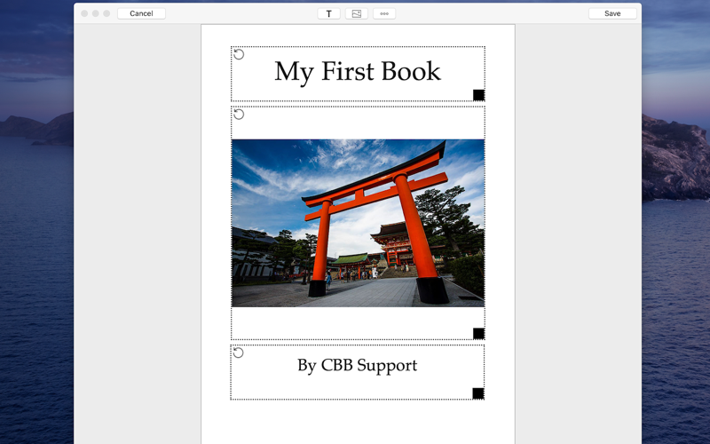Click rotate icon on the image block
The height and width of the screenshot is (444, 710).
coord(239,115)
